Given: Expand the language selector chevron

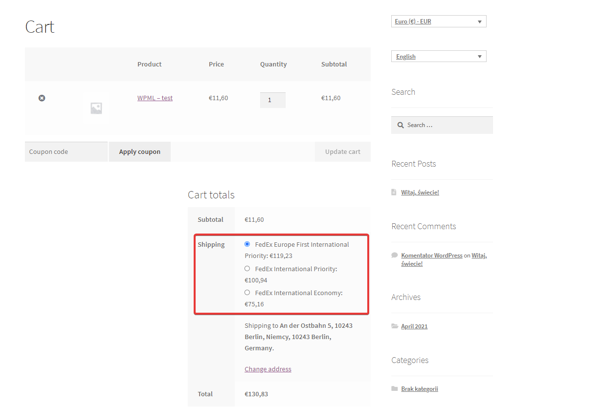Looking at the screenshot, I should click(479, 56).
